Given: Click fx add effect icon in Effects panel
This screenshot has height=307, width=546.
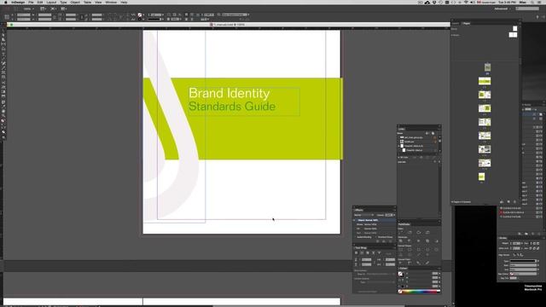Looking at the screenshot, I should click(x=384, y=241).
